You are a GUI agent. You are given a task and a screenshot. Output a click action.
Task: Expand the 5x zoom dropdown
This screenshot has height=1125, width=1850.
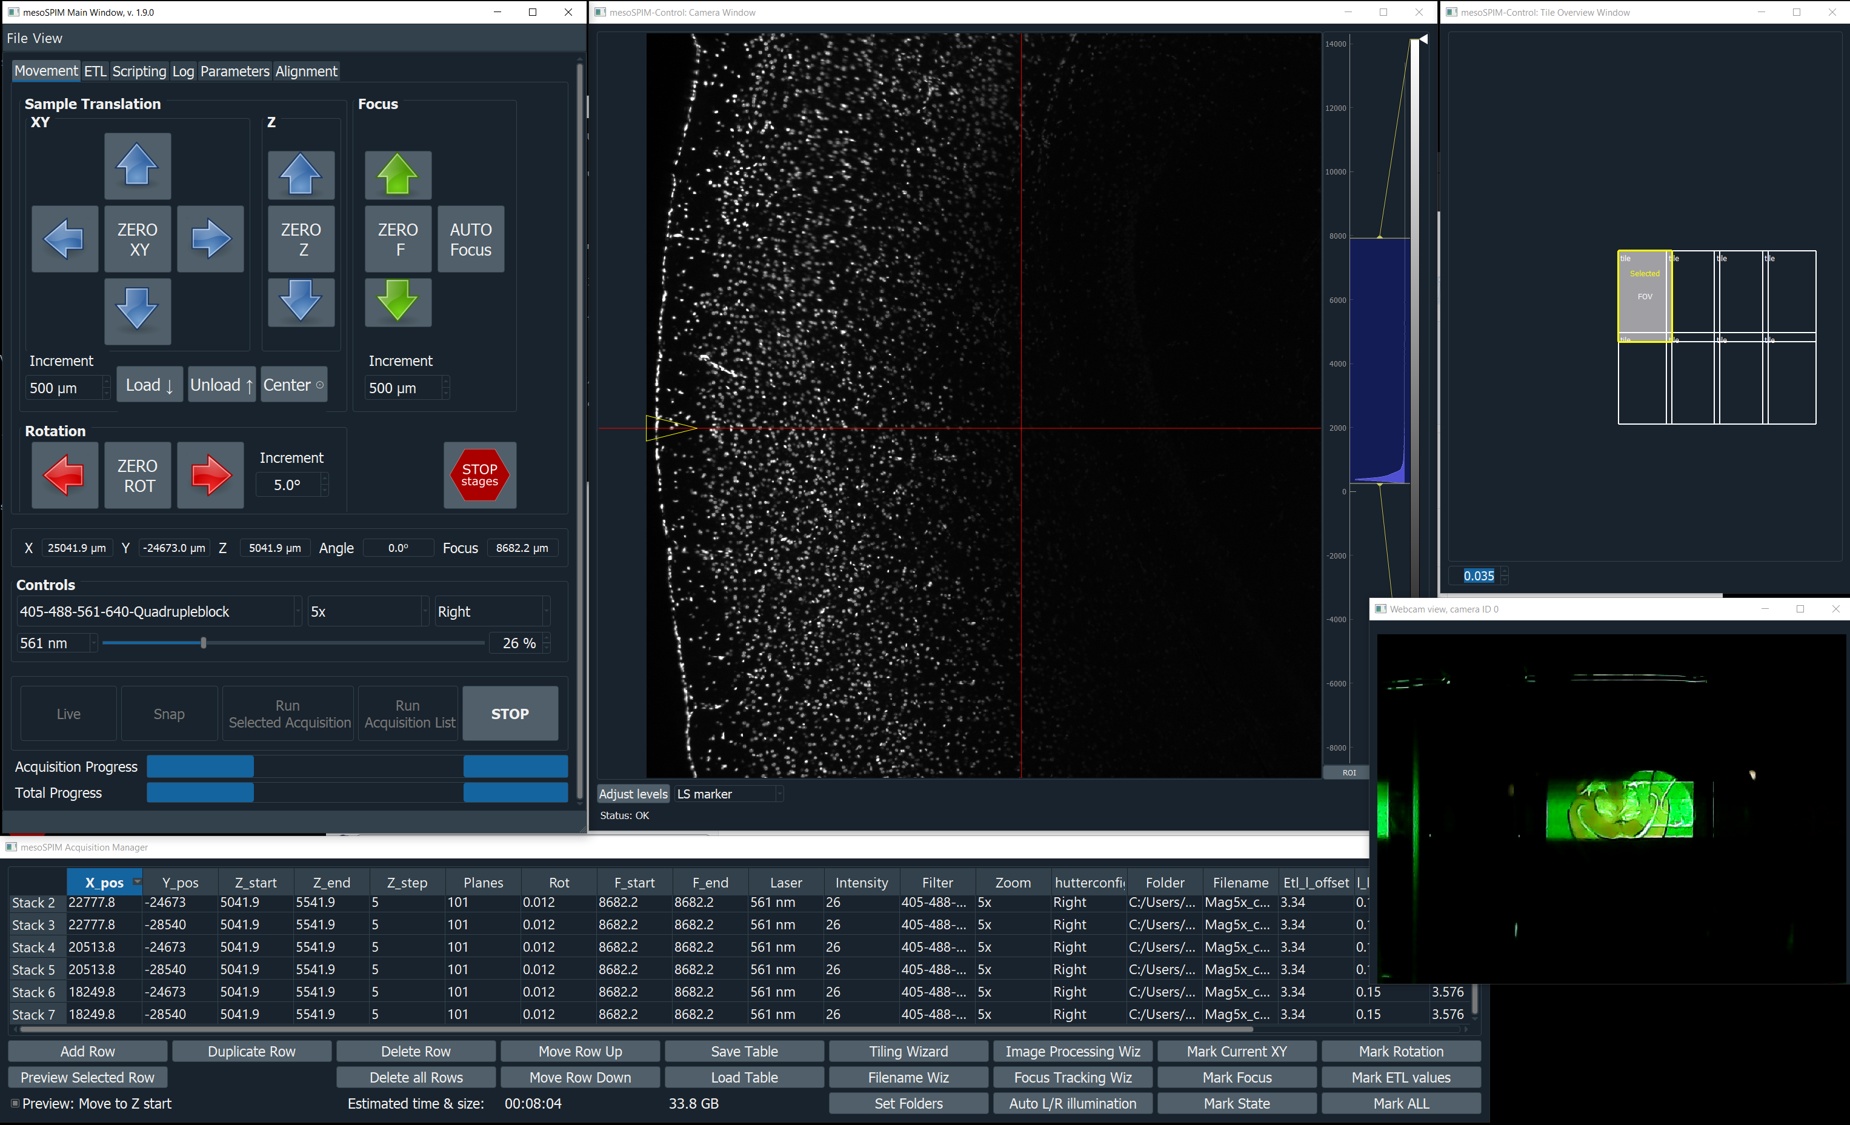[x=368, y=612]
